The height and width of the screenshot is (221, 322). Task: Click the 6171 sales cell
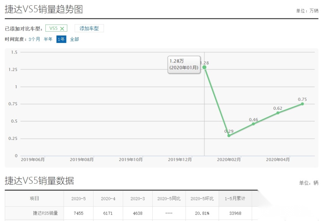tap(108, 213)
